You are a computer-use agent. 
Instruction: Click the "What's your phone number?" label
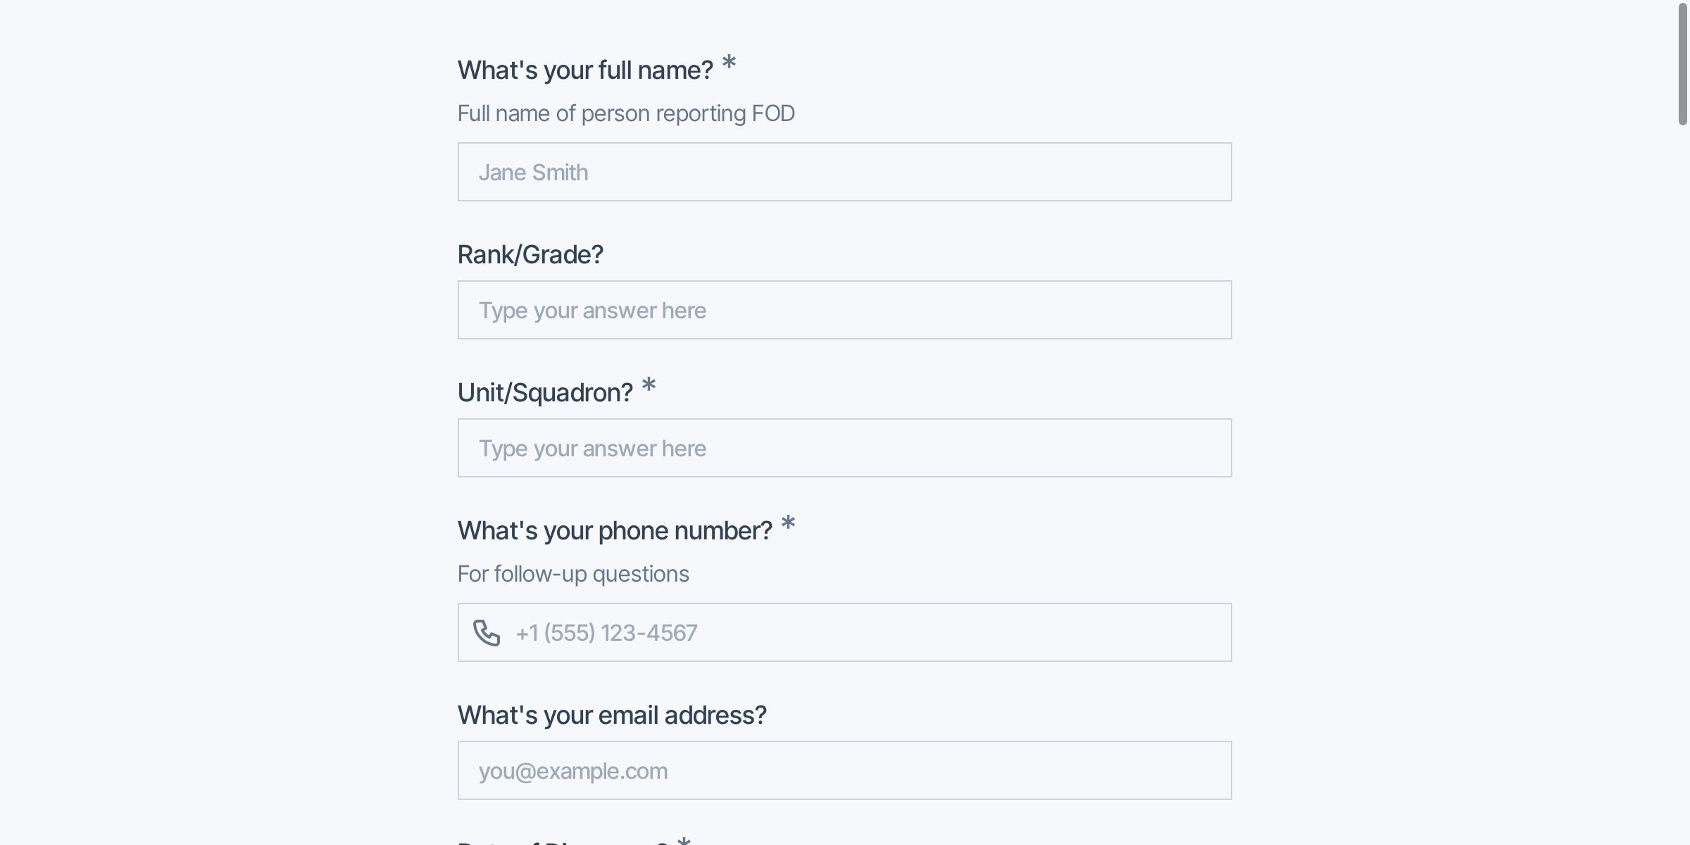[615, 531]
